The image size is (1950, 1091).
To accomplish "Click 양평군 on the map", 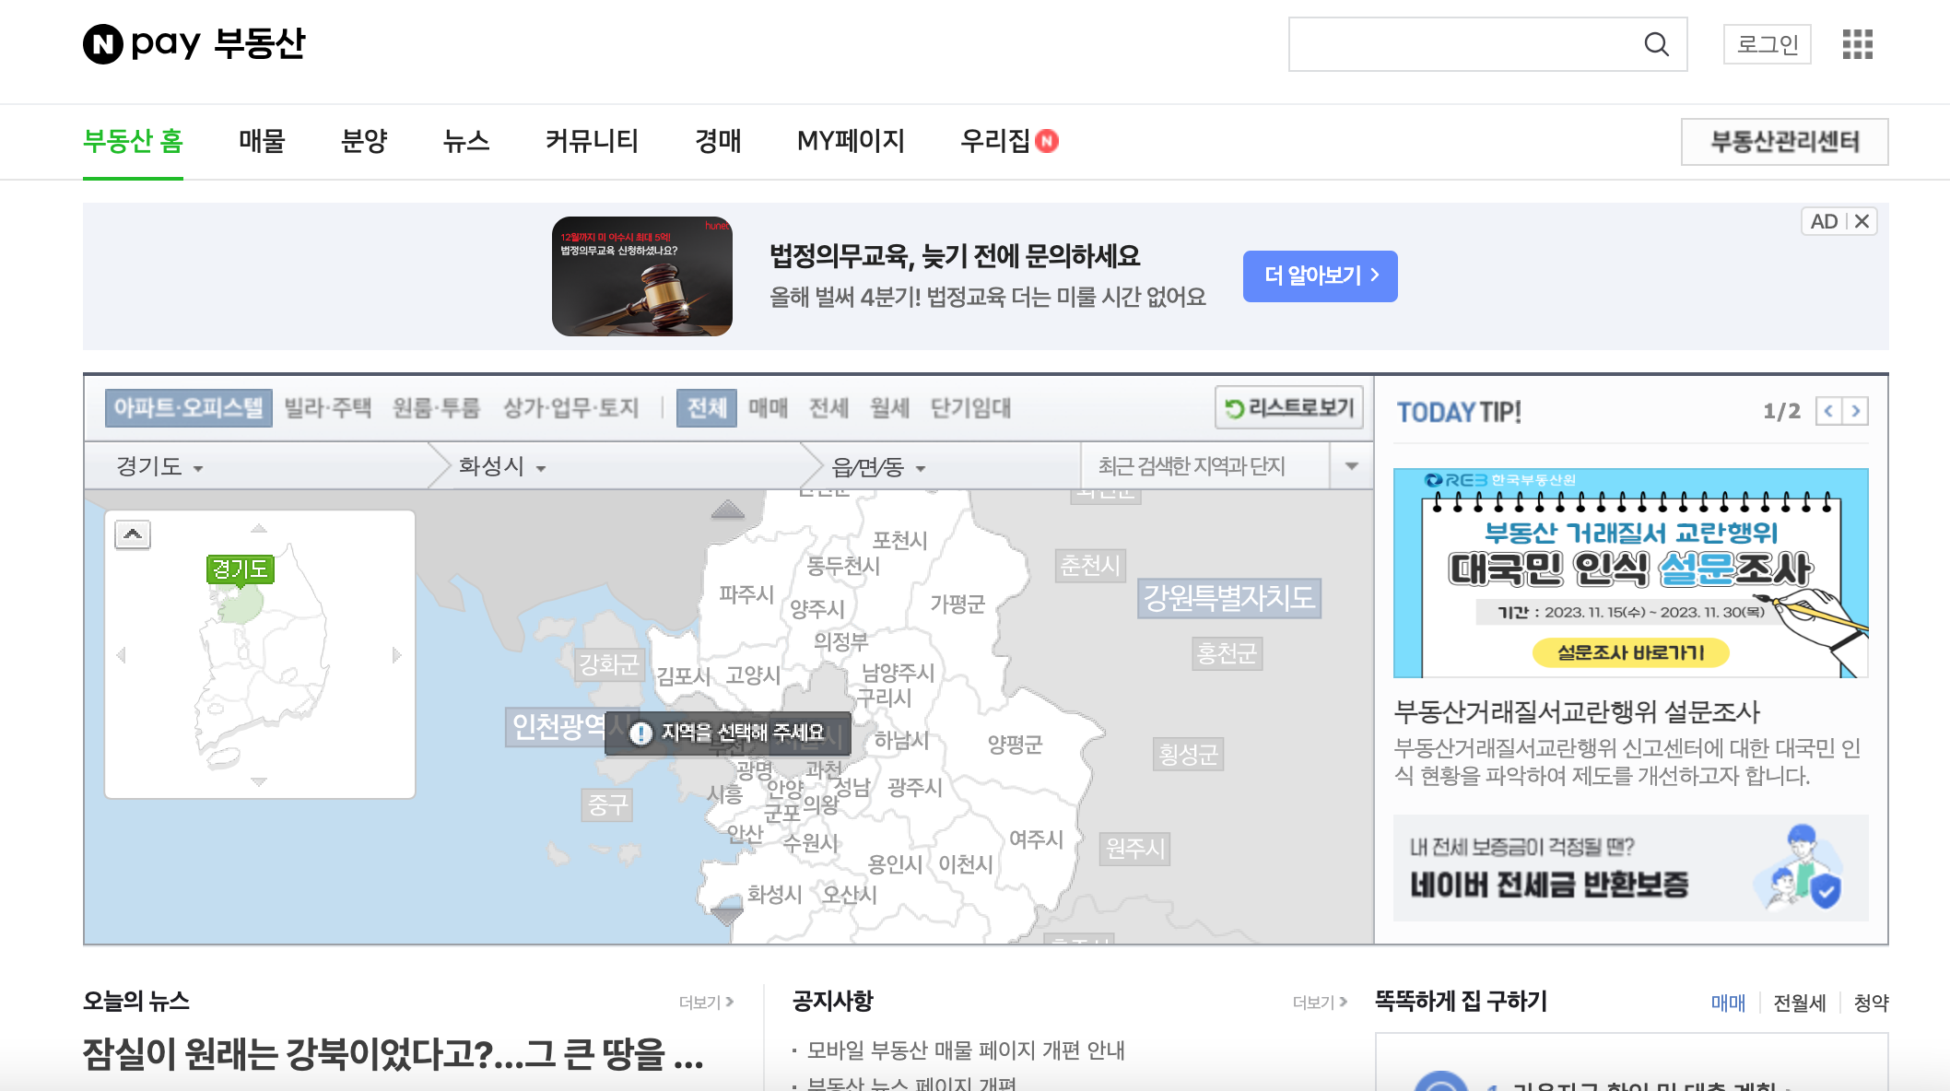I will (x=1015, y=745).
